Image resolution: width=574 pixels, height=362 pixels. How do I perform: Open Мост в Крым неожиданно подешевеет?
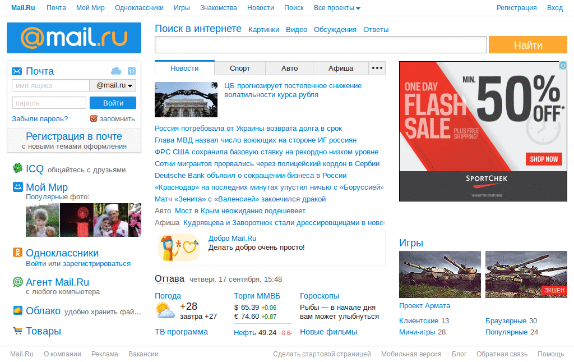pyautogui.click(x=240, y=211)
